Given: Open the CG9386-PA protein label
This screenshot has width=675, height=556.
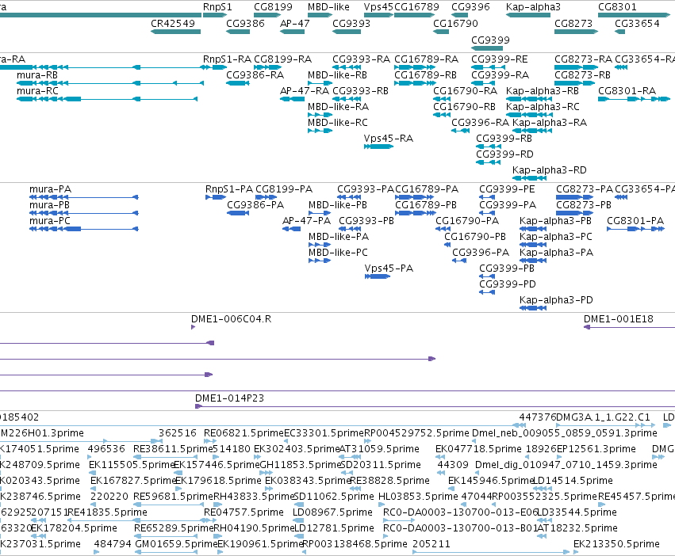Looking at the screenshot, I should (x=255, y=204).
